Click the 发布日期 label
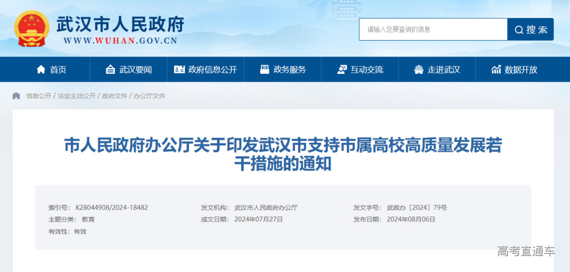The width and height of the screenshot is (570, 272). pos(367,219)
